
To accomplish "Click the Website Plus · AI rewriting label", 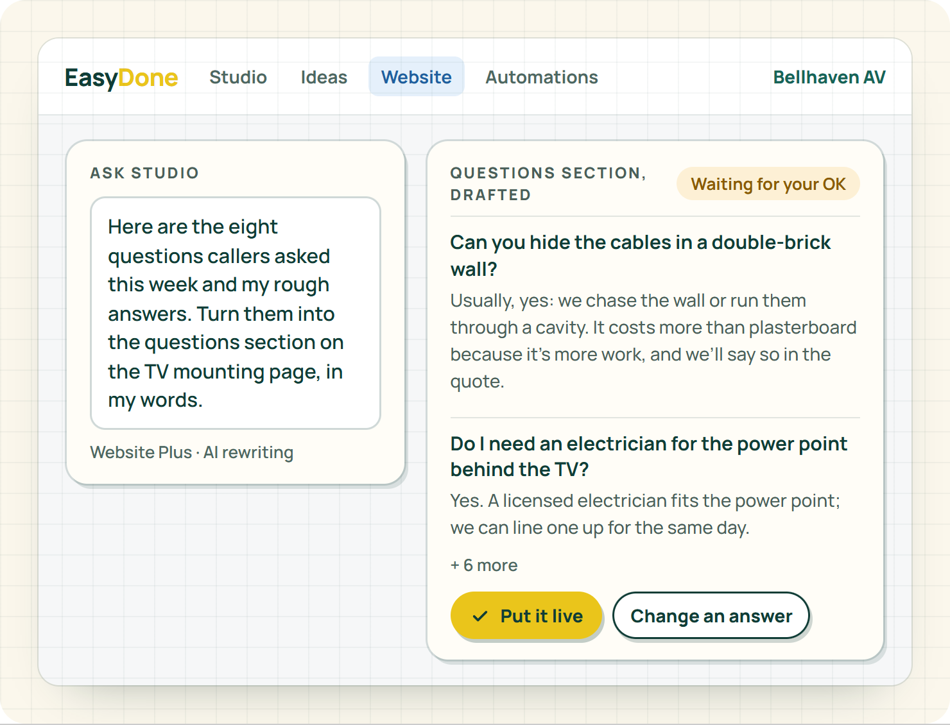I will [x=192, y=452].
